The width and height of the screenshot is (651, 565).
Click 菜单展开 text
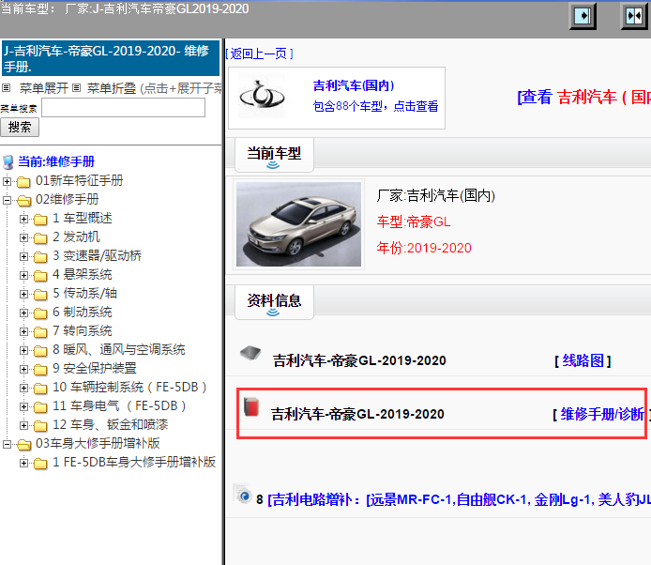point(43,88)
